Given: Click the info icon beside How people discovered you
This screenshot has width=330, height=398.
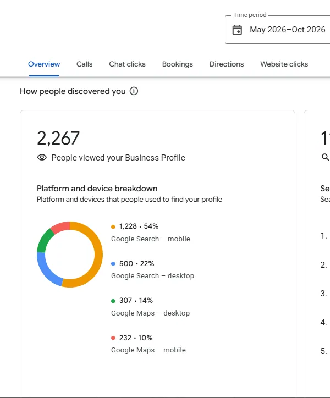Looking at the screenshot, I should pyautogui.click(x=134, y=91).
